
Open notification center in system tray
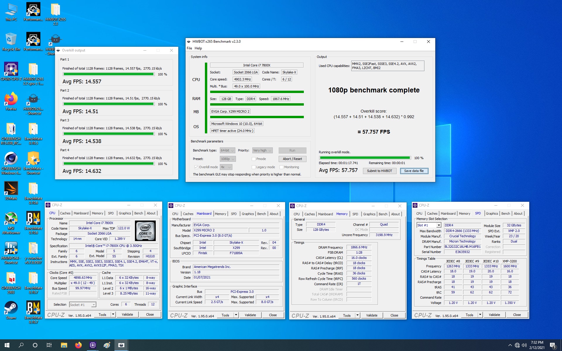(553, 345)
